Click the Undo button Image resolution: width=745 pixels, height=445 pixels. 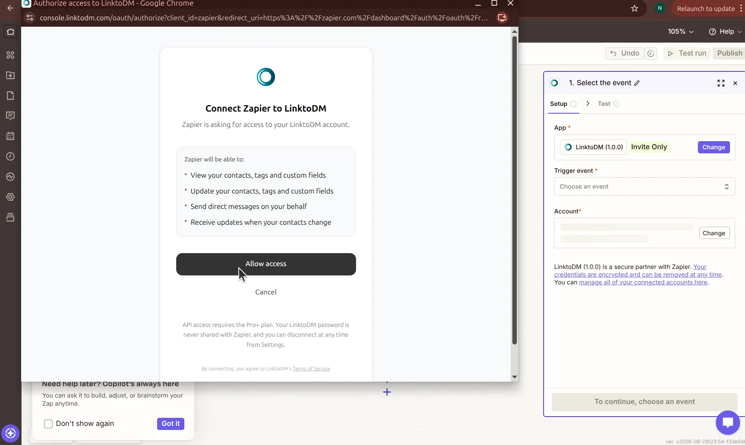point(624,54)
